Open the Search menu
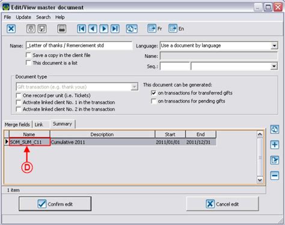Screen dimensions: 285x225 [x=43, y=17]
